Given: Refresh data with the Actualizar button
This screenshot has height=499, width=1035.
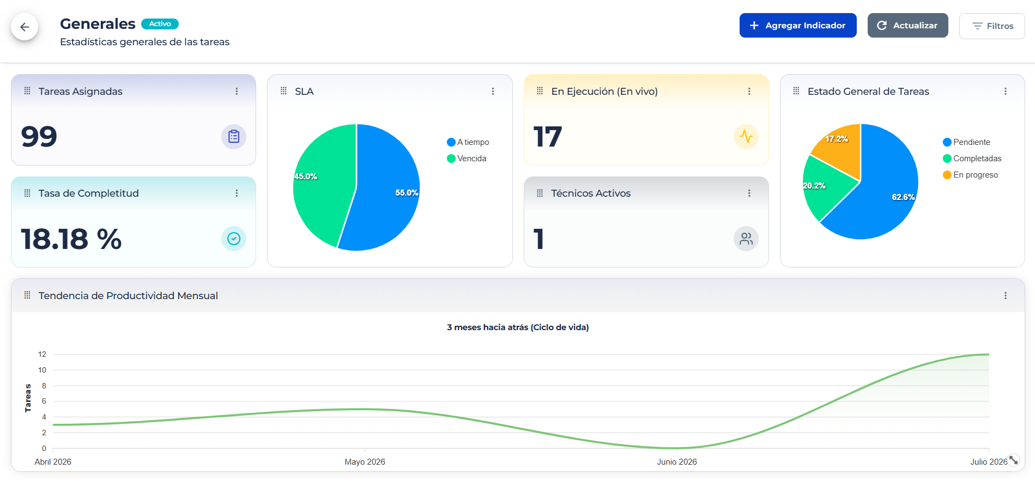Looking at the screenshot, I should (907, 26).
